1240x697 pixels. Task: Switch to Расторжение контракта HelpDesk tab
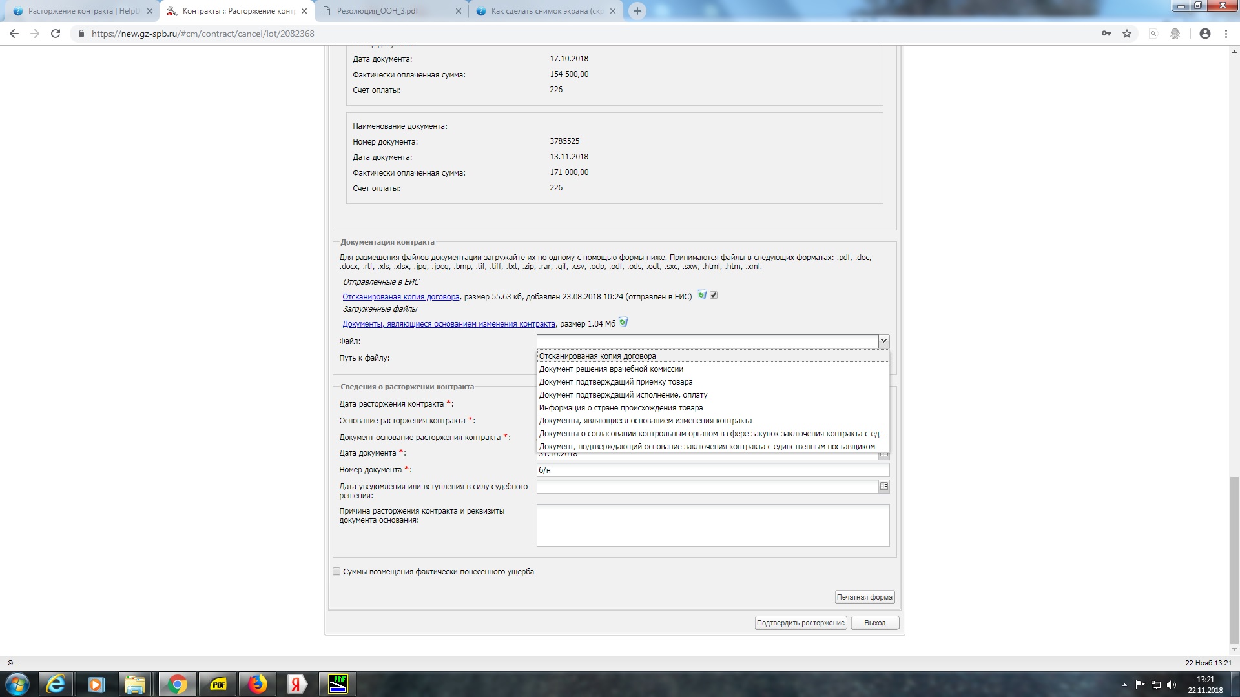coord(83,11)
